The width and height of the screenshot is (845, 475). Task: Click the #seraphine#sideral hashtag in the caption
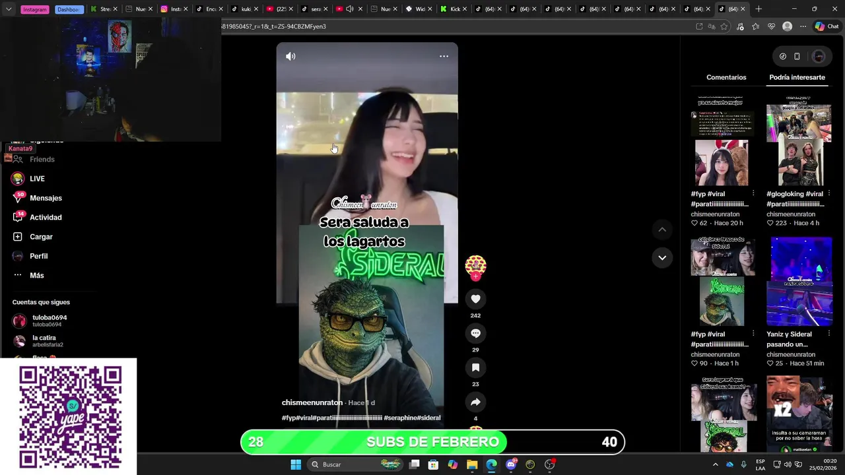coord(412,418)
